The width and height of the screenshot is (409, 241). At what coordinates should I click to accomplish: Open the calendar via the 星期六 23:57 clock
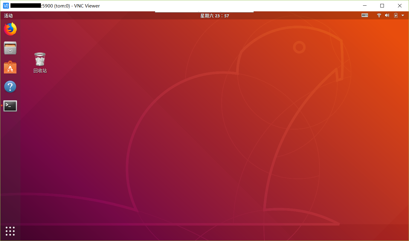(x=215, y=16)
